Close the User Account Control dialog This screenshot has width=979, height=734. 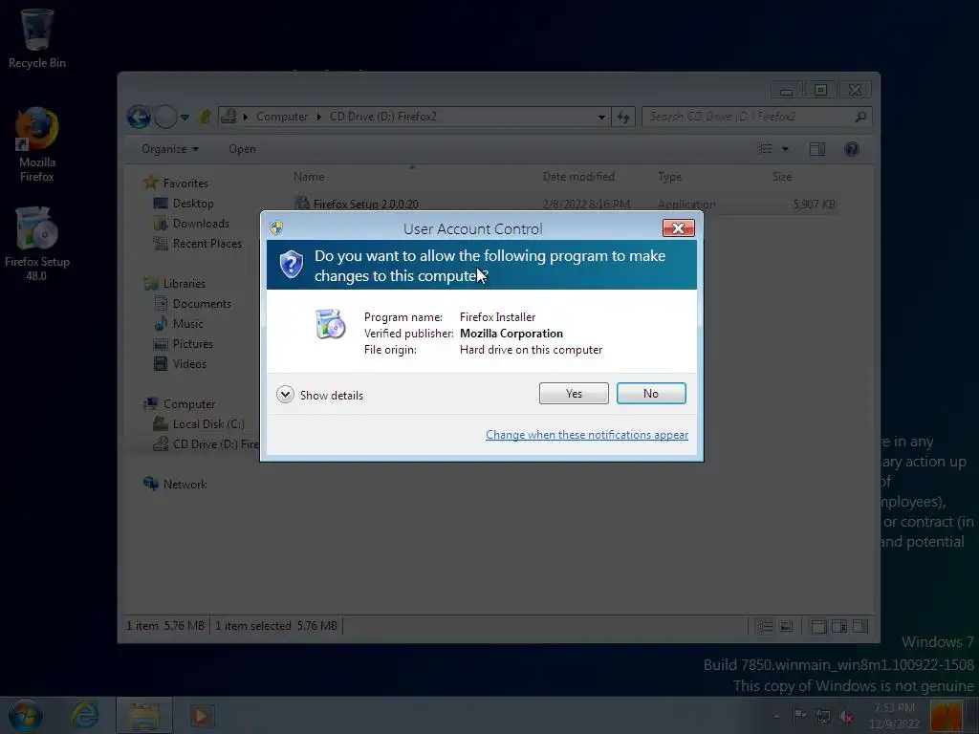pos(678,228)
